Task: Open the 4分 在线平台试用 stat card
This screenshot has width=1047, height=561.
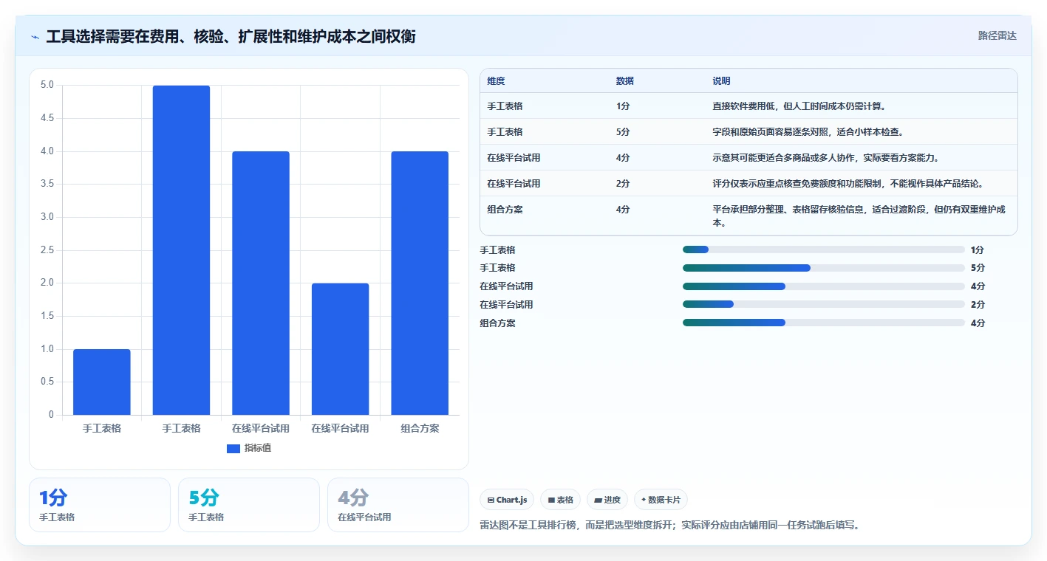Action: point(398,505)
